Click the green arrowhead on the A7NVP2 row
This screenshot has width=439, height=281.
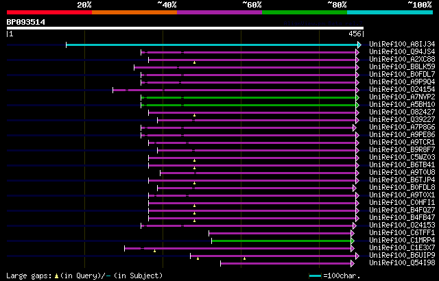pos(357,97)
